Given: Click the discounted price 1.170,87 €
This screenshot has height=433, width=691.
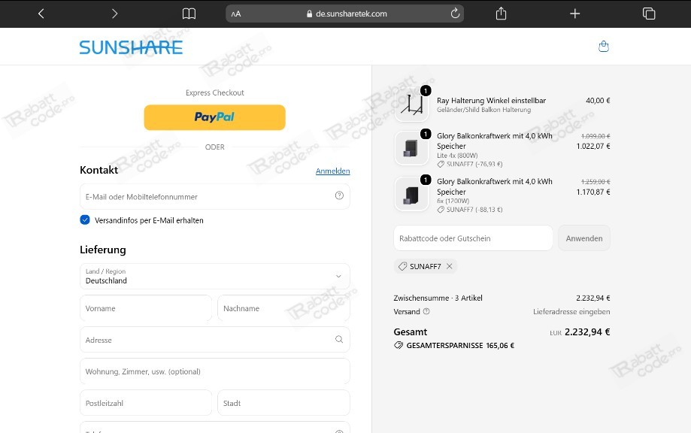Looking at the screenshot, I should [593, 192].
